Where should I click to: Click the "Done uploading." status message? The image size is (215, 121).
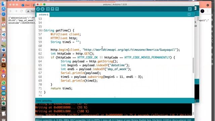tap(44, 101)
